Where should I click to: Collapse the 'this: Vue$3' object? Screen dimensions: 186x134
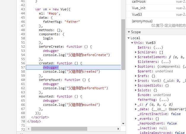132,43
